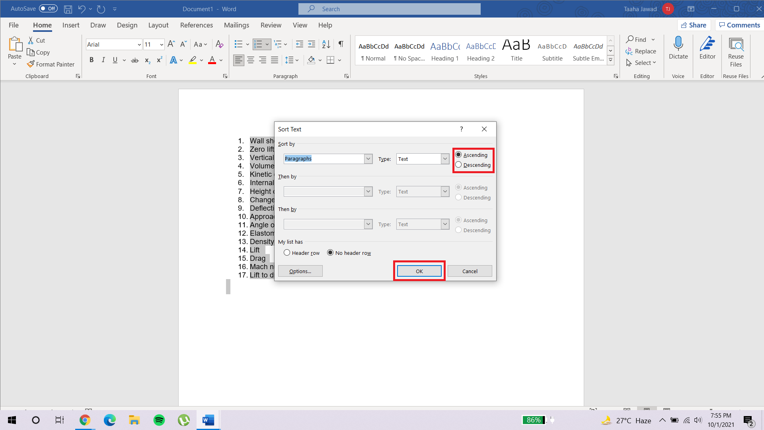This screenshot has width=764, height=430.
Task: Confirm sorting with OK button
Action: point(419,271)
